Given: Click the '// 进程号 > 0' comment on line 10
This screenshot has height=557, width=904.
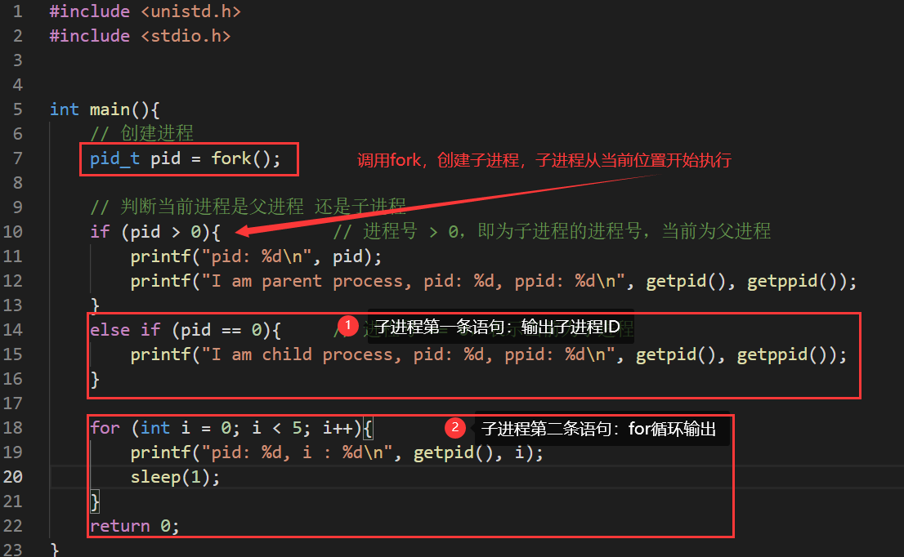Looking at the screenshot, I should click(552, 232).
